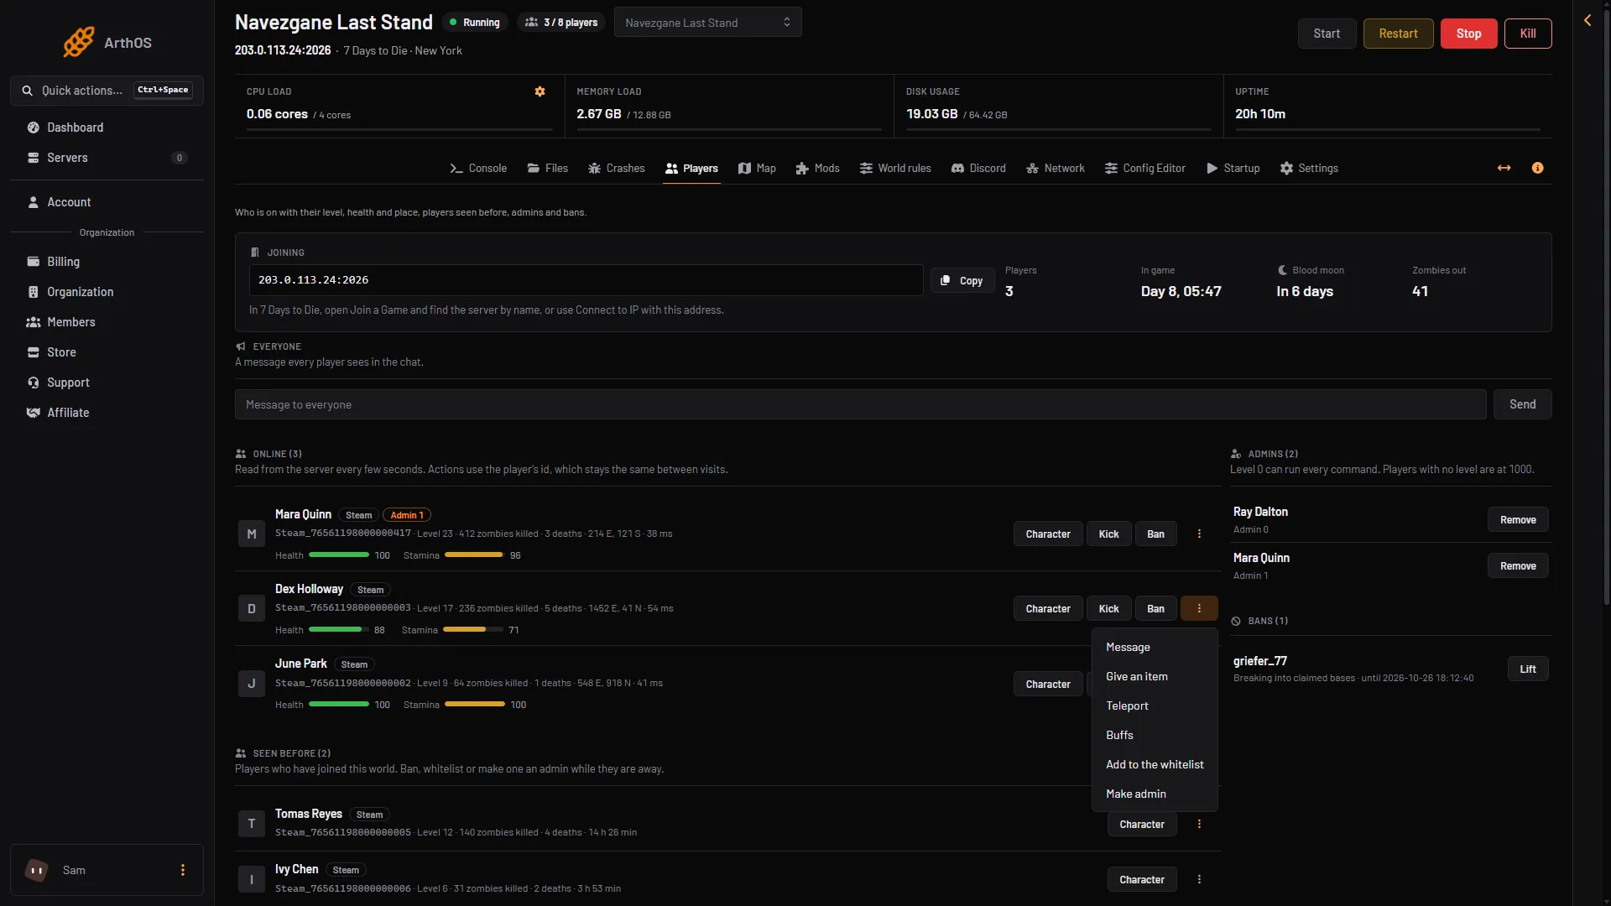Open Affiliate in the sidebar
The width and height of the screenshot is (1611, 906).
click(x=107, y=413)
